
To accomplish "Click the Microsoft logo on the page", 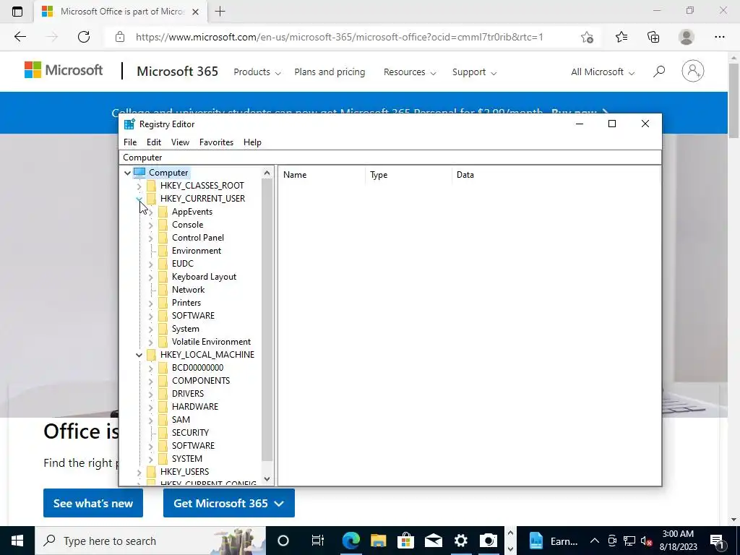I will click(x=64, y=70).
